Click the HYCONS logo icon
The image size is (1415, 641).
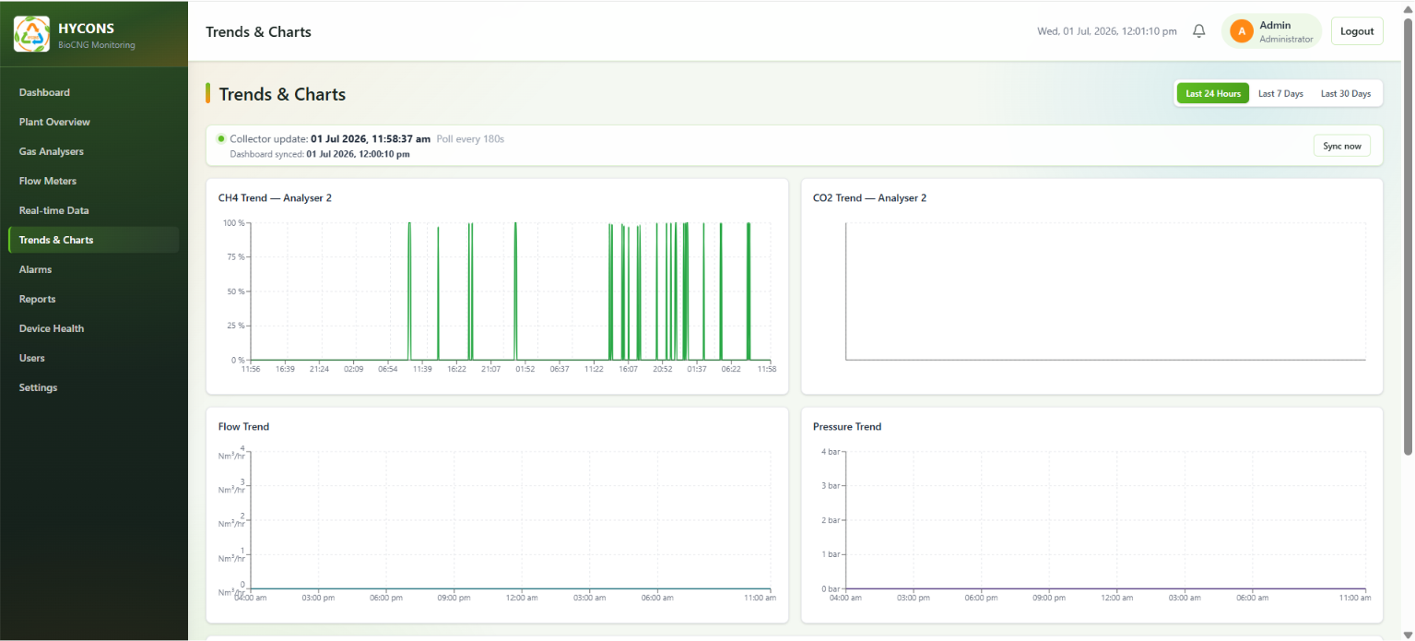(x=31, y=34)
